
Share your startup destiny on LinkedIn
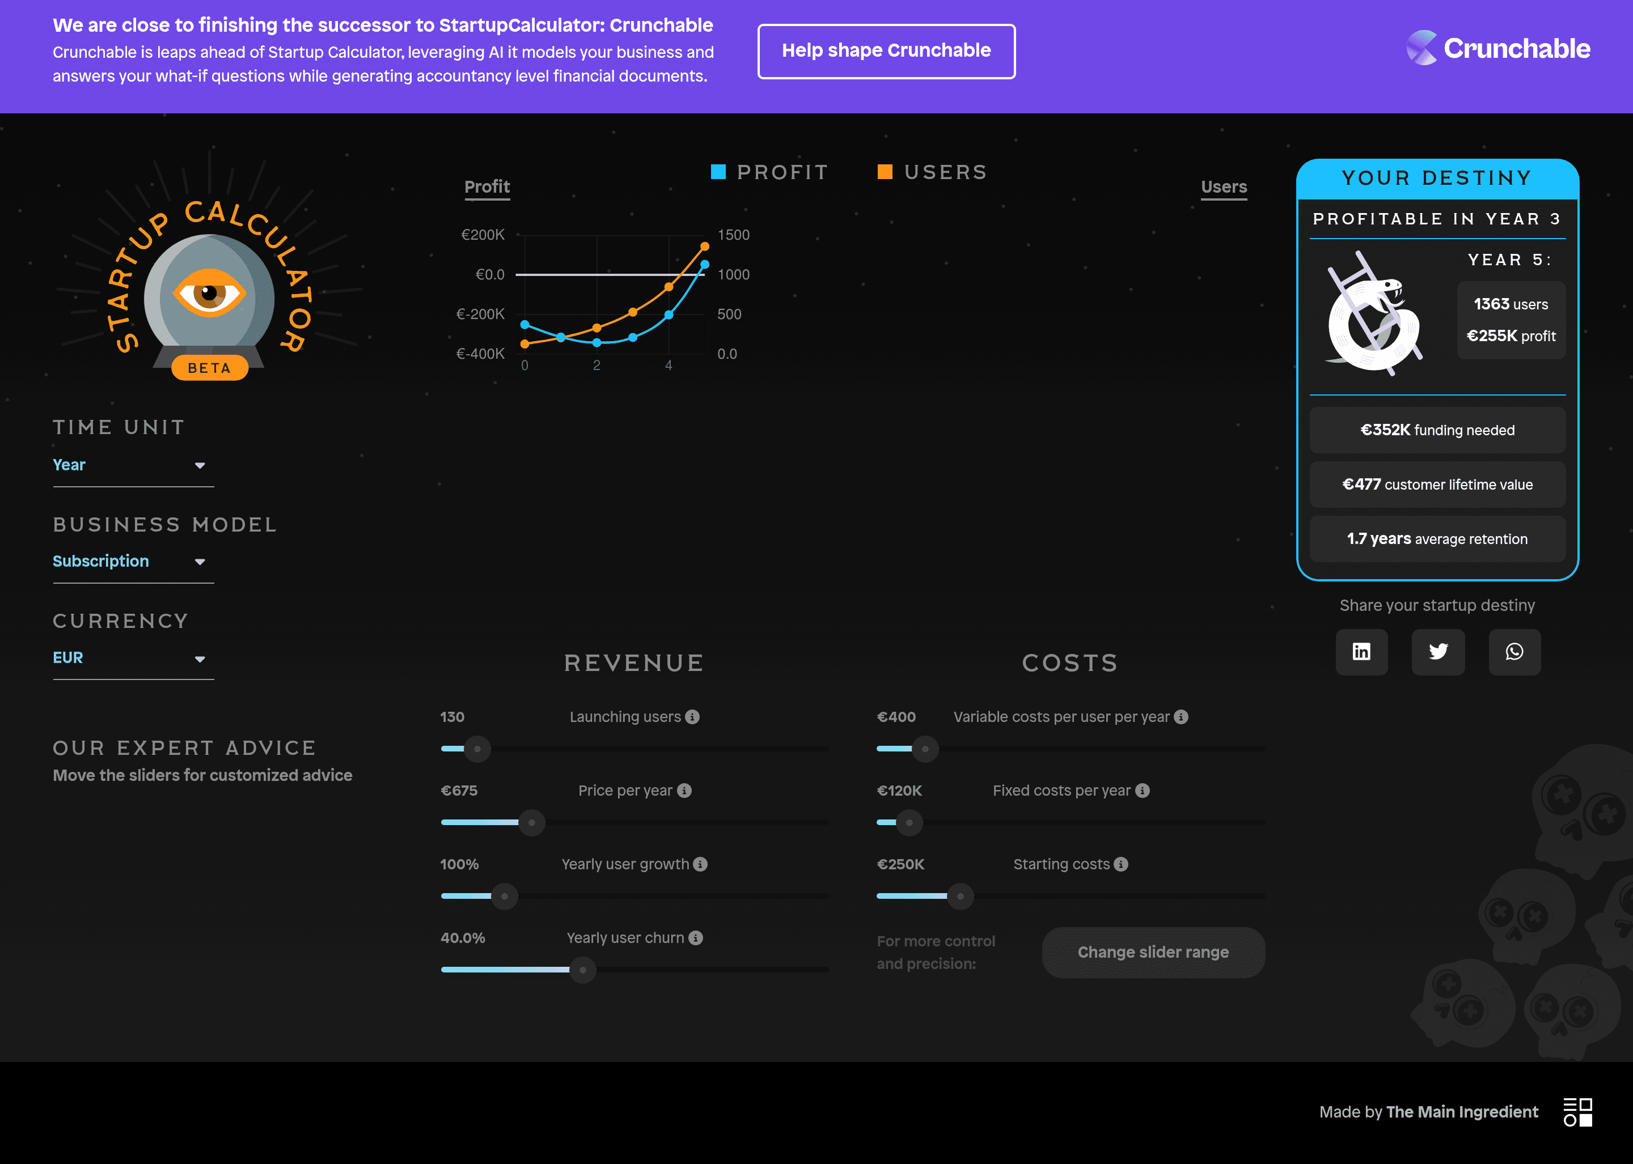(x=1361, y=652)
